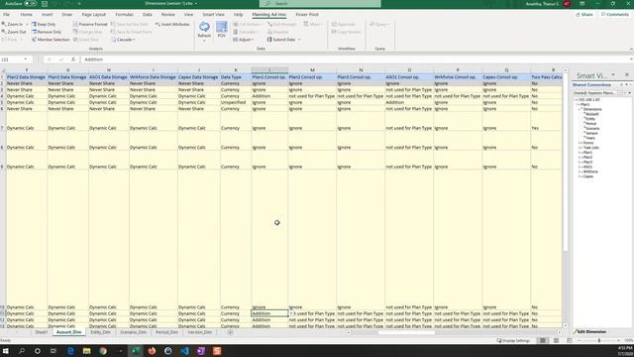Switch to Normal view in status bar

pyautogui.click(x=543, y=341)
